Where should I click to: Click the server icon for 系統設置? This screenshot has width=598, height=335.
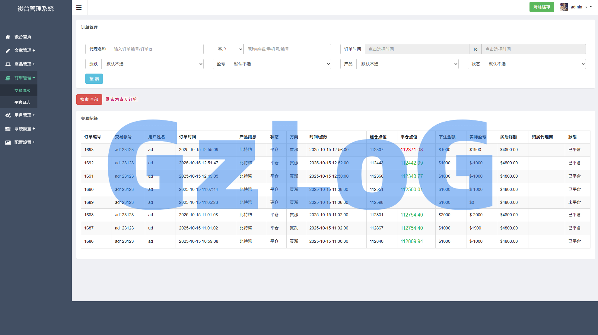tap(8, 129)
